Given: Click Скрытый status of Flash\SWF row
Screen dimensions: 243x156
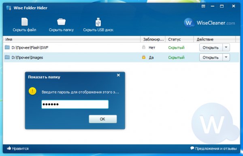Looking at the screenshot, I should pos(176,47).
